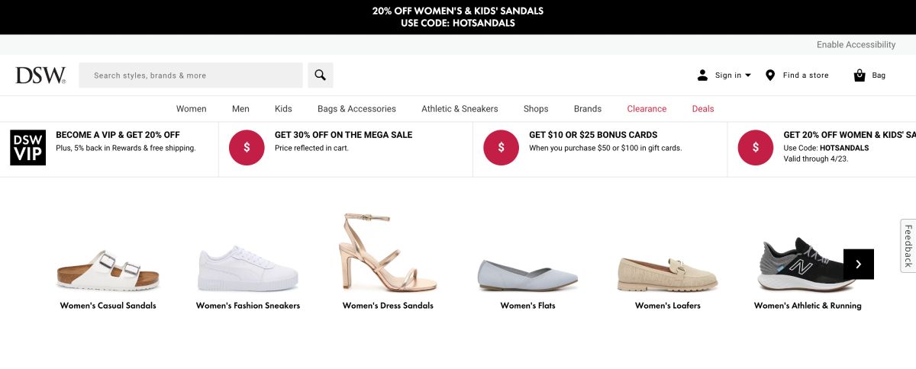Select the Women's Casual Sandals thumbnail
Viewport: 916px width, 369px height.
tap(108, 270)
